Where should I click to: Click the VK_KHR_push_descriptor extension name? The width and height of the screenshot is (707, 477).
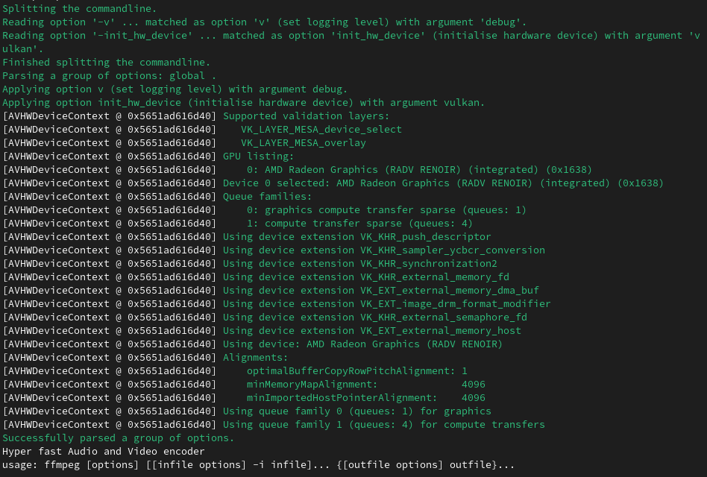(x=426, y=236)
